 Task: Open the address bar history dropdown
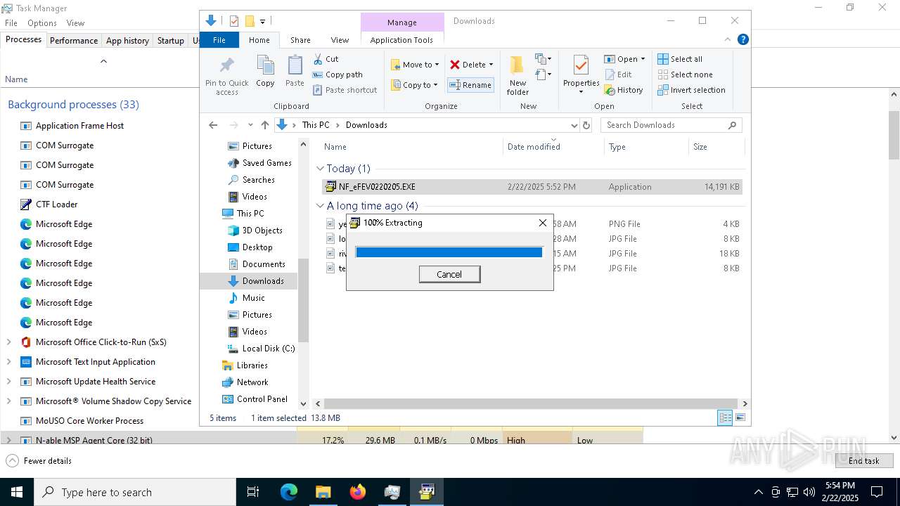pos(574,125)
